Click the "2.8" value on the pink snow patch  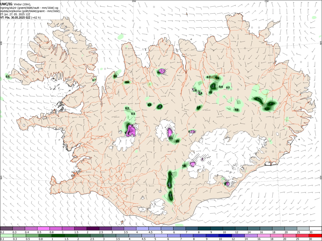pyautogui.click(x=129, y=134)
